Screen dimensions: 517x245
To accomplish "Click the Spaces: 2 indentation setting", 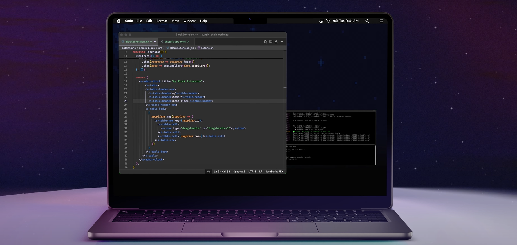I will 239,172.
